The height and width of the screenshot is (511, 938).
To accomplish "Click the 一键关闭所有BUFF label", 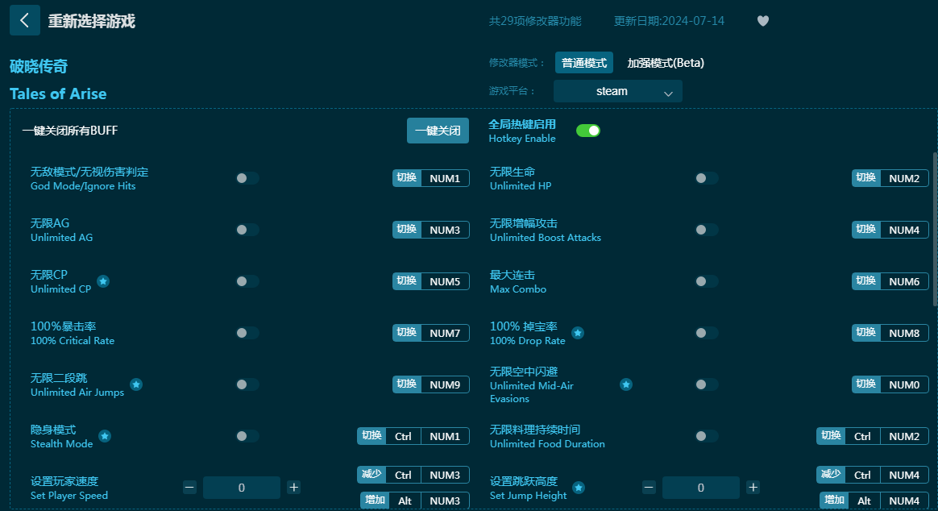I will pyautogui.click(x=70, y=131).
